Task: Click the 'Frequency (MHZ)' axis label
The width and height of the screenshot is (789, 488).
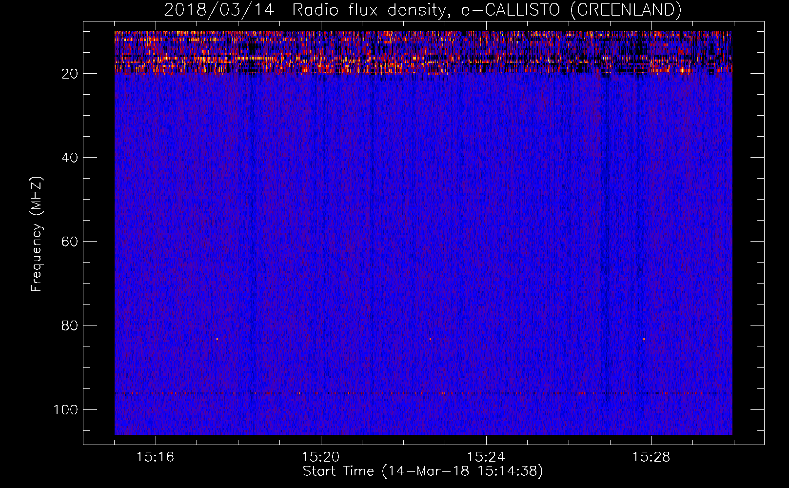Action: tap(37, 234)
